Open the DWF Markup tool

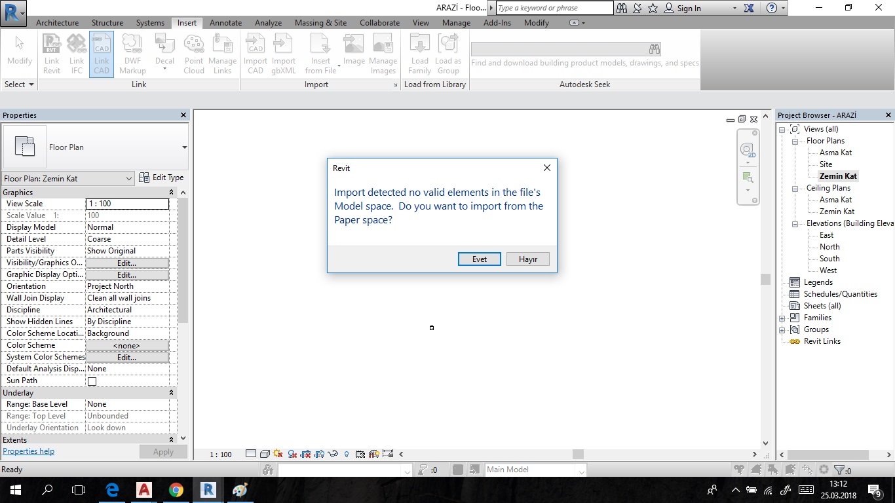pos(132,54)
